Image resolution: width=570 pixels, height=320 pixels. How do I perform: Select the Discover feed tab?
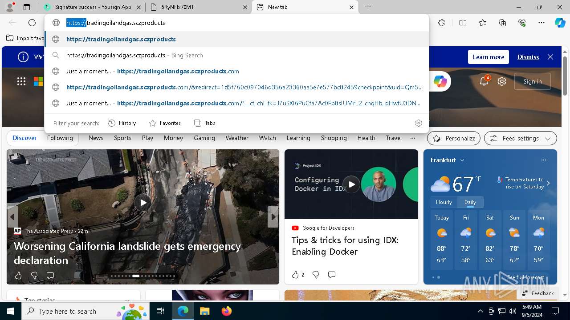click(x=24, y=138)
